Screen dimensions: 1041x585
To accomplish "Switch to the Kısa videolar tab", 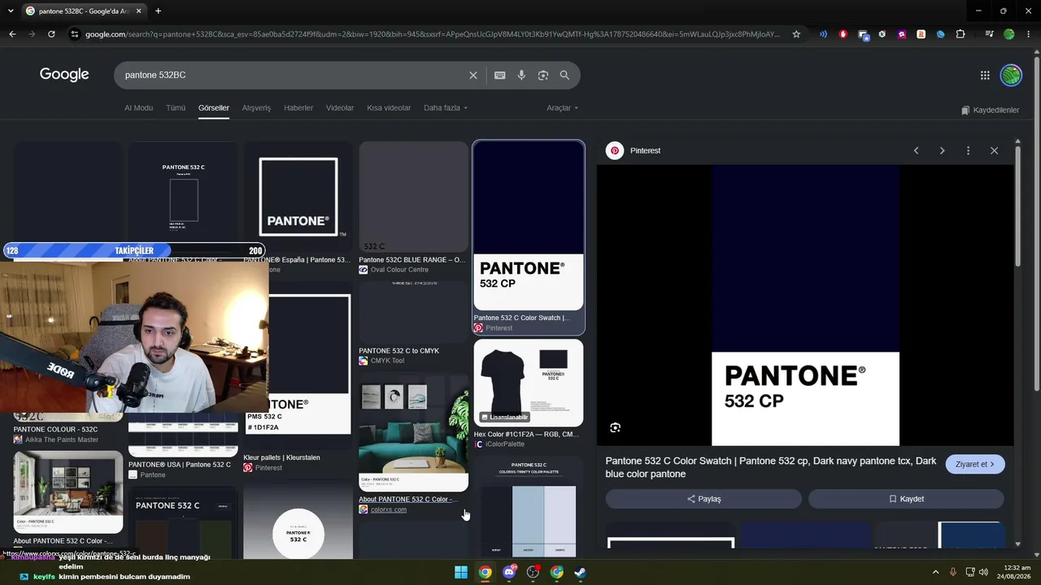I will [x=389, y=108].
